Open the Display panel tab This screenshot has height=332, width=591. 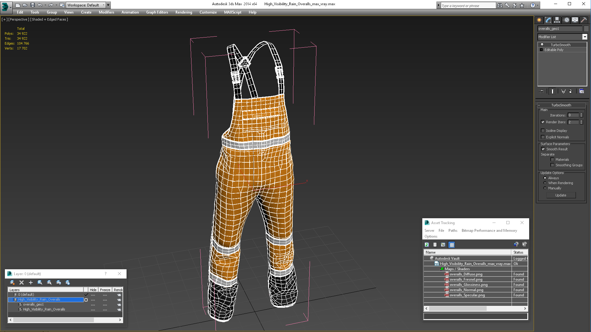(575, 20)
